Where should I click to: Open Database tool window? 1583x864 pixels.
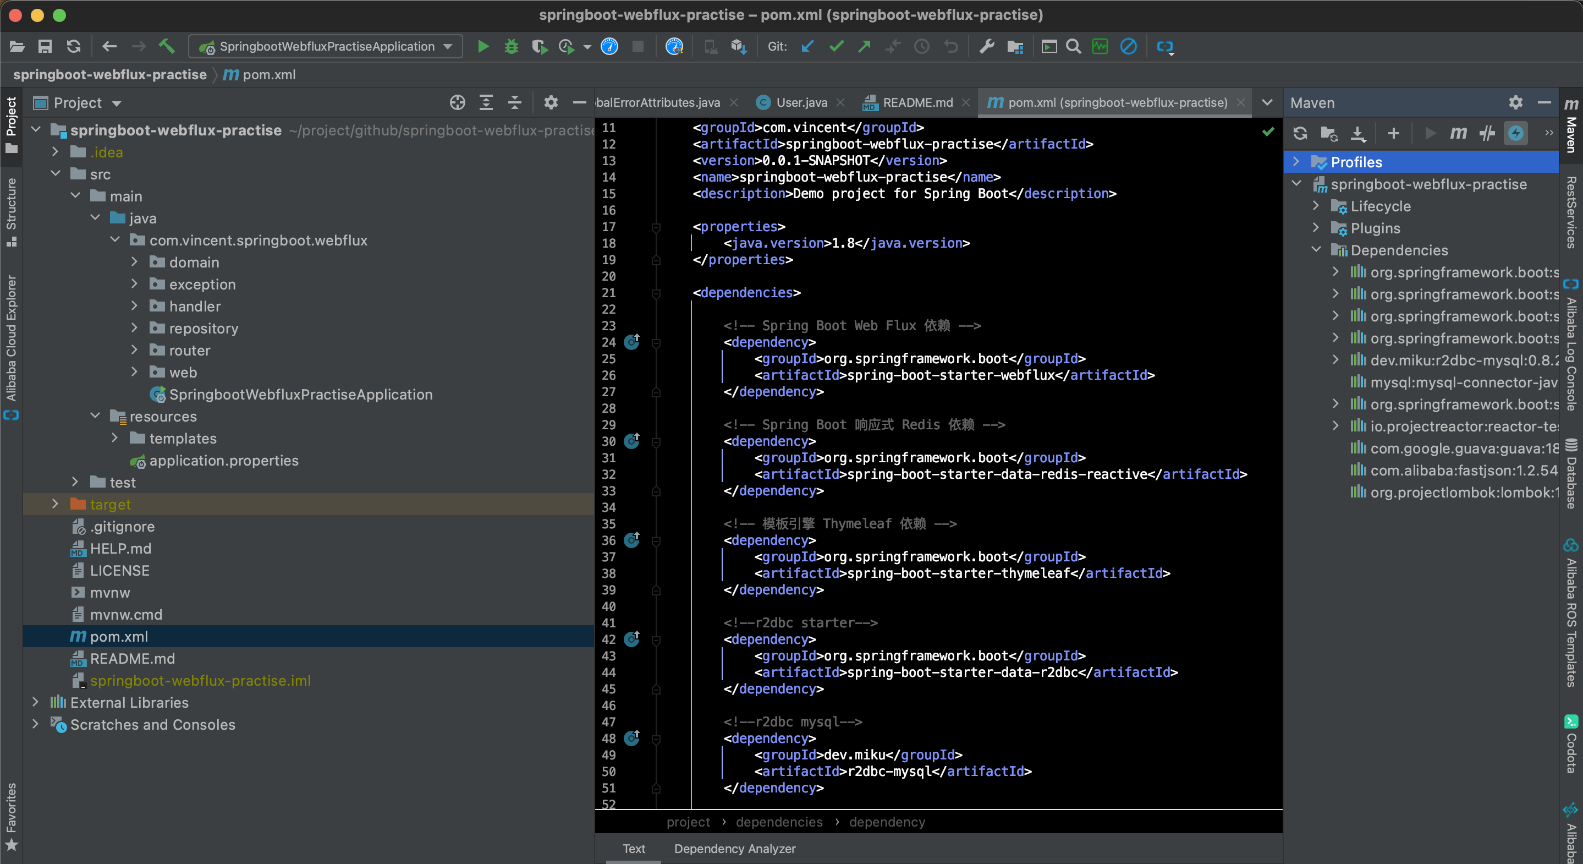tap(1571, 473)
